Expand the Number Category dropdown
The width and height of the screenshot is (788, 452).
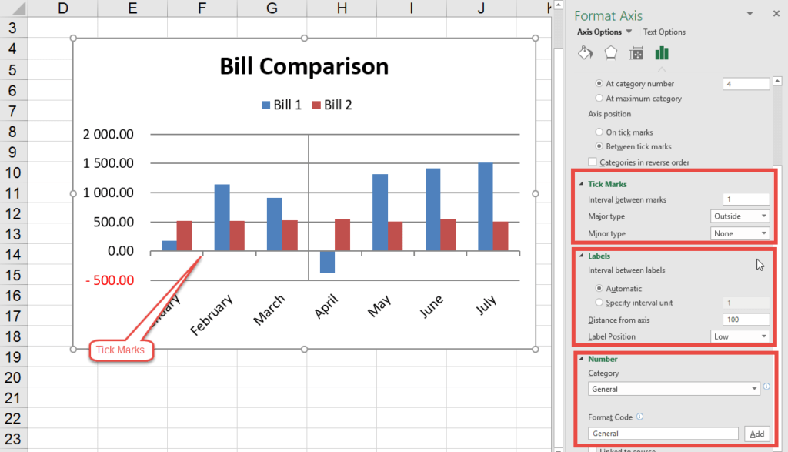[754, 389]
